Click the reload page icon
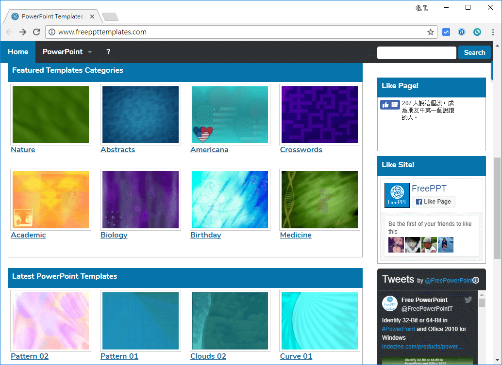Viewport: 502px width, 365px height. 36,32
